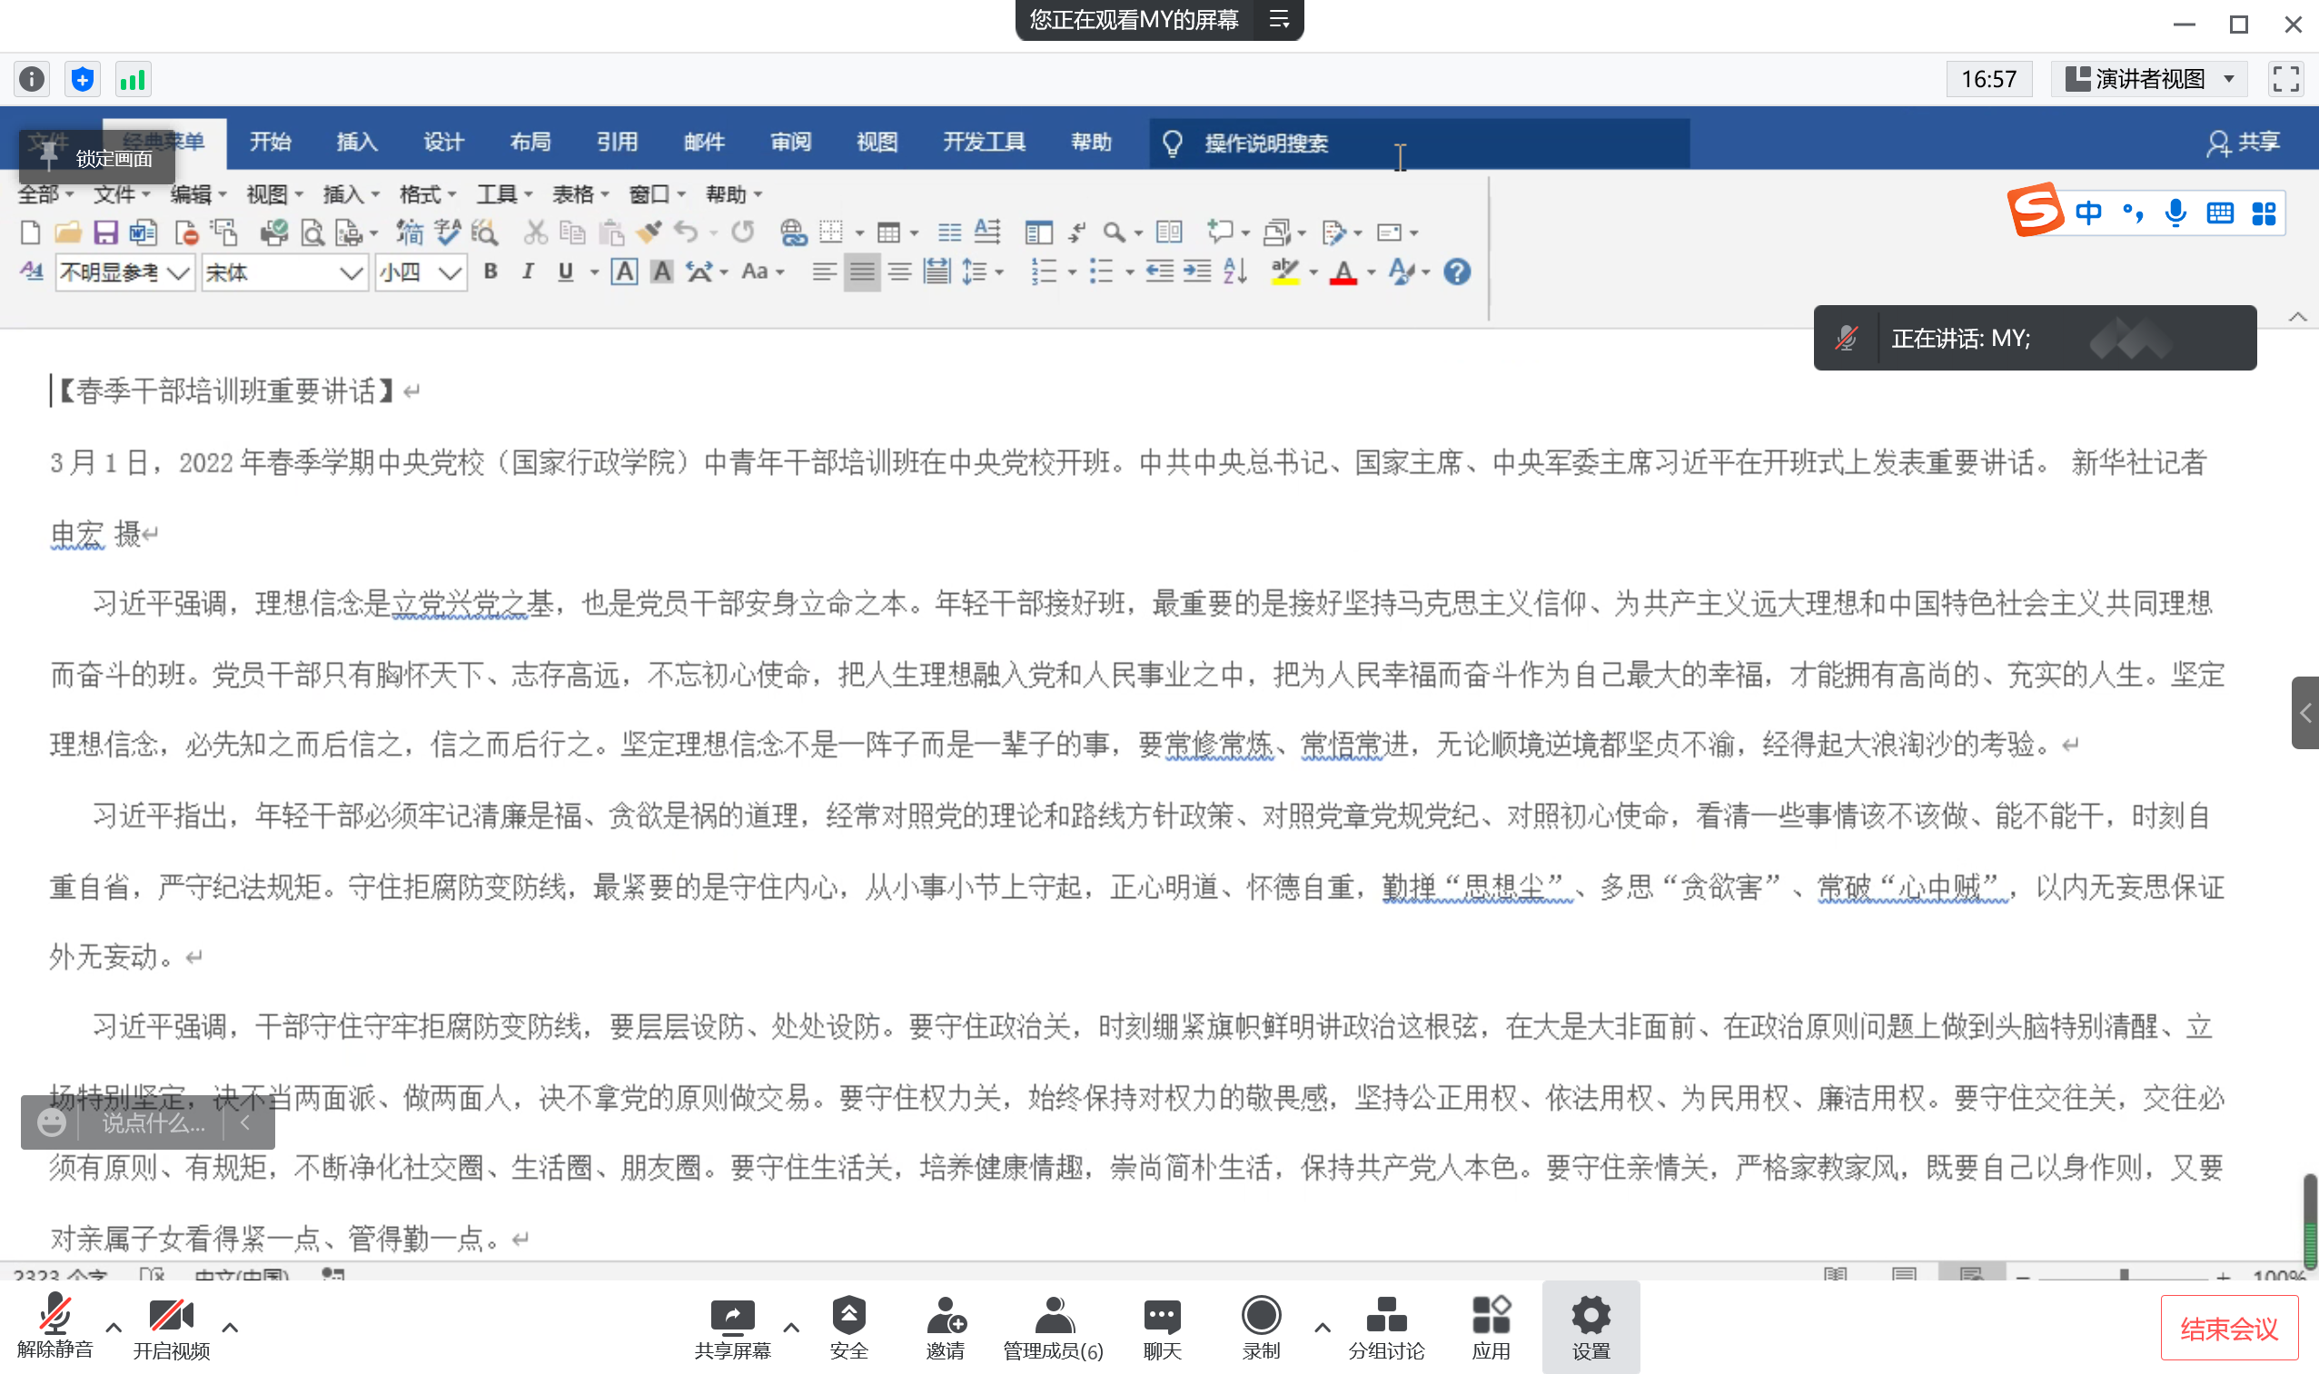Toggle Bold formatting
This screenshot has height=1374, width=2319.
(491, 272)
